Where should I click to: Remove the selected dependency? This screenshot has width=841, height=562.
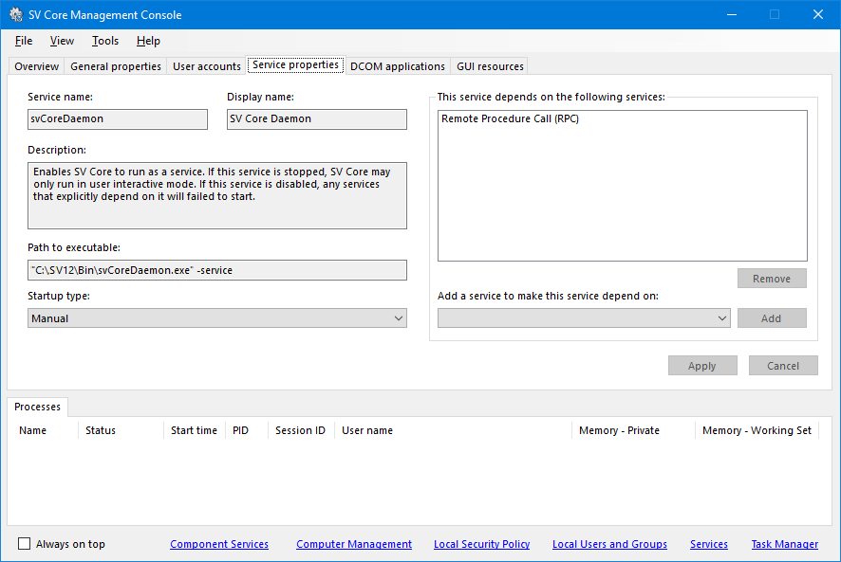coord(772,278)
